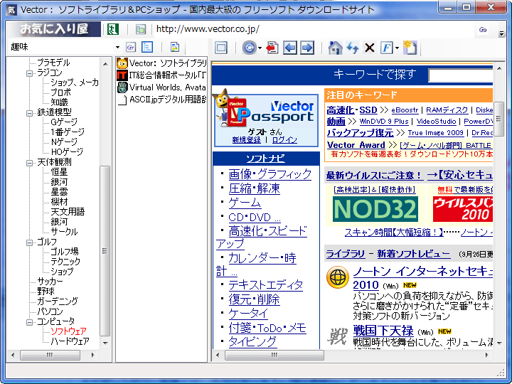Click the NOD32 banner image
Screen dimensions: 512x384
(x=375, y=209)
